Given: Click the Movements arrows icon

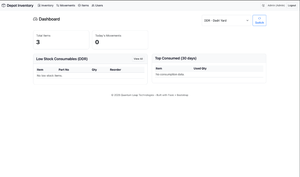Looking at the screenshot, I should [x=57, y=5].
